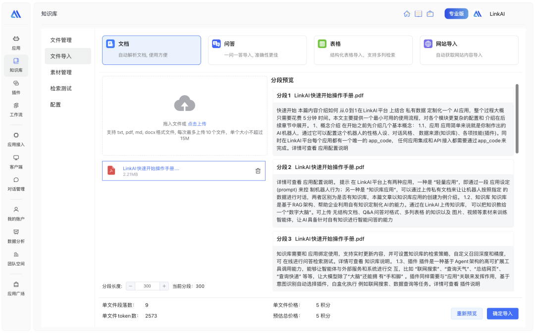Viewport: 535px width, 333px height.
Task: Open 对话管理 sidebar icon
Action: (15, 184)
